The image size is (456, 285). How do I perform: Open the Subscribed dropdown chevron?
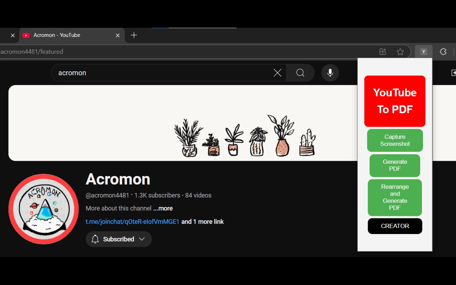[142, 239]
